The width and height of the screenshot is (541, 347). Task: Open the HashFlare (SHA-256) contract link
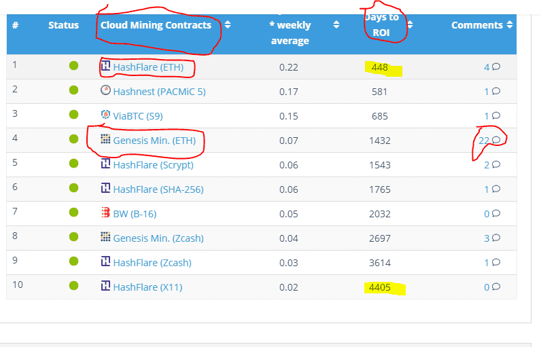(158, 189)
